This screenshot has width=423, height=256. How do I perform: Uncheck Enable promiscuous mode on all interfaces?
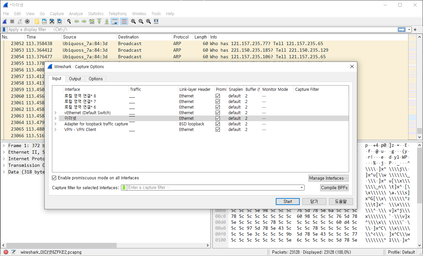pos(54,178)
